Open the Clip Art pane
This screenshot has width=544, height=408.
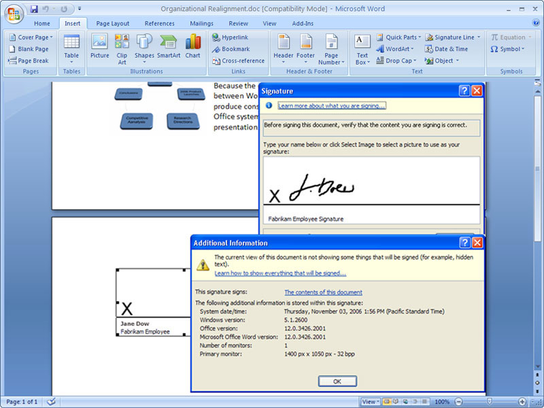click(122, 49)
